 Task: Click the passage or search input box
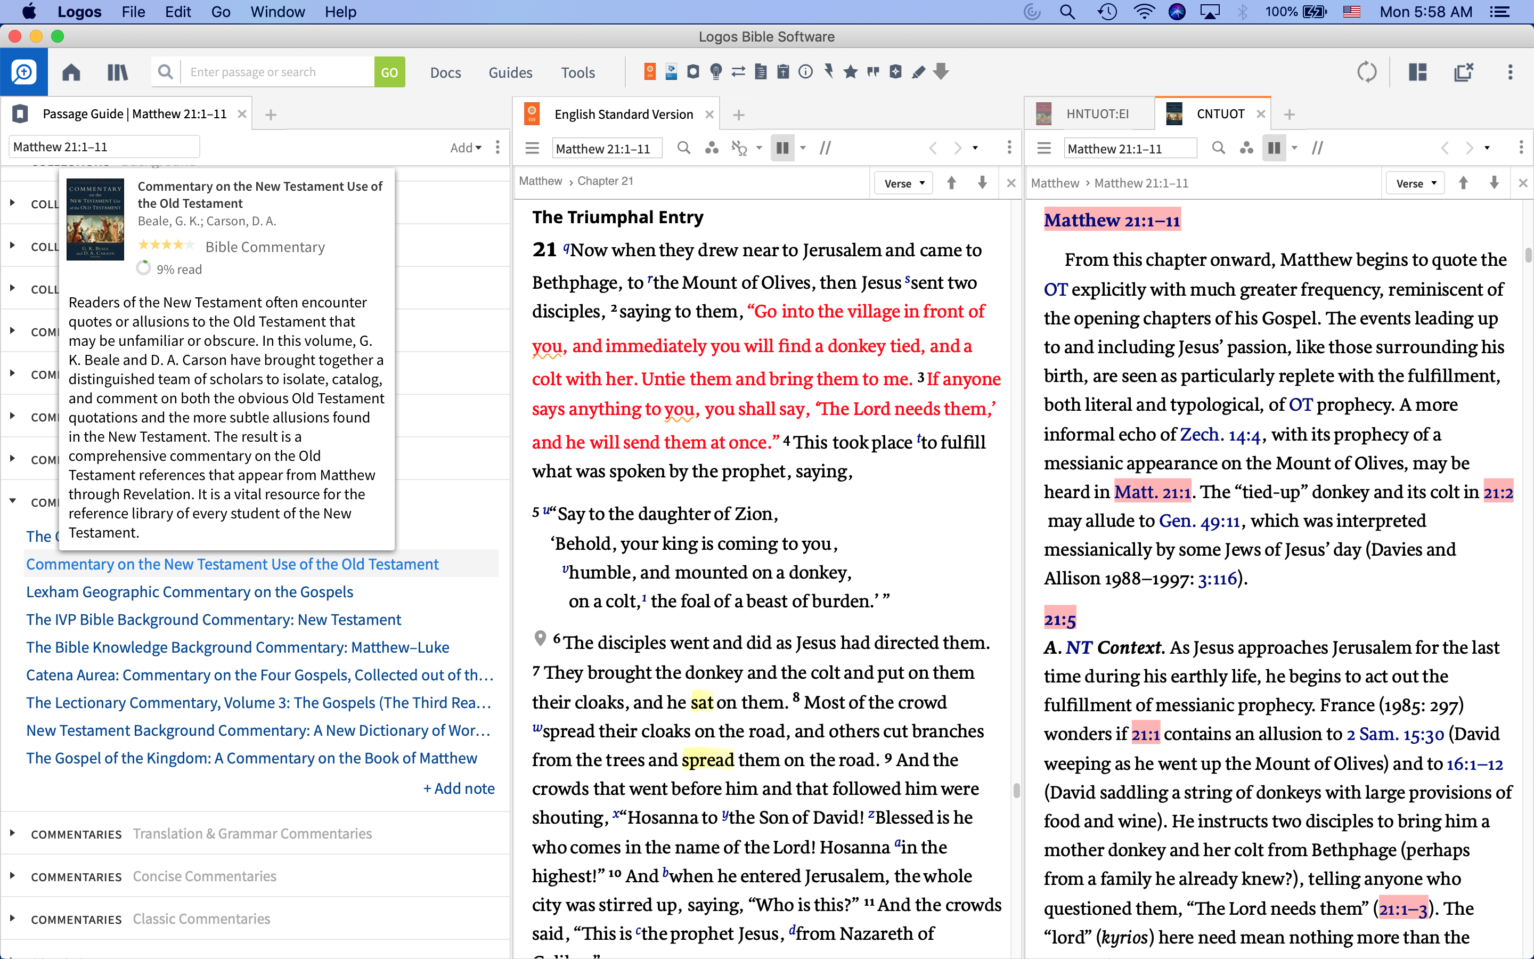[x=279, y=72]
